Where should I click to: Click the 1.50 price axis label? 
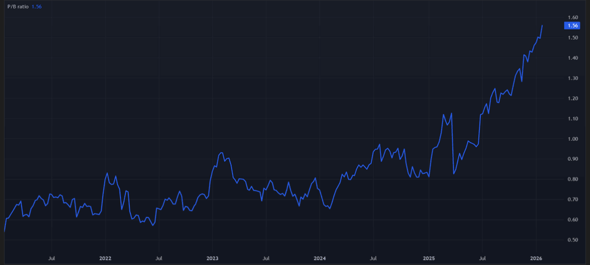tap(572, 38)
